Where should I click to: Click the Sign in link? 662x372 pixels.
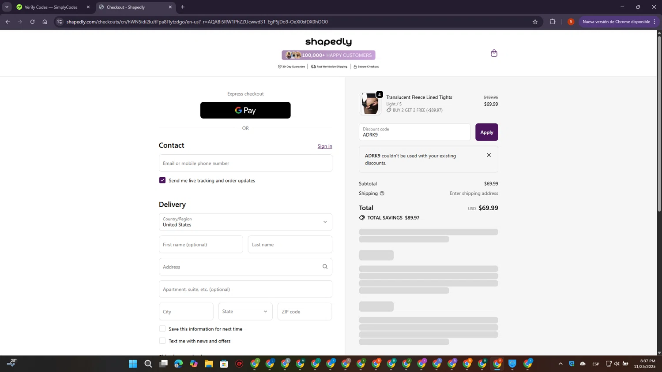tap(325, 146)
